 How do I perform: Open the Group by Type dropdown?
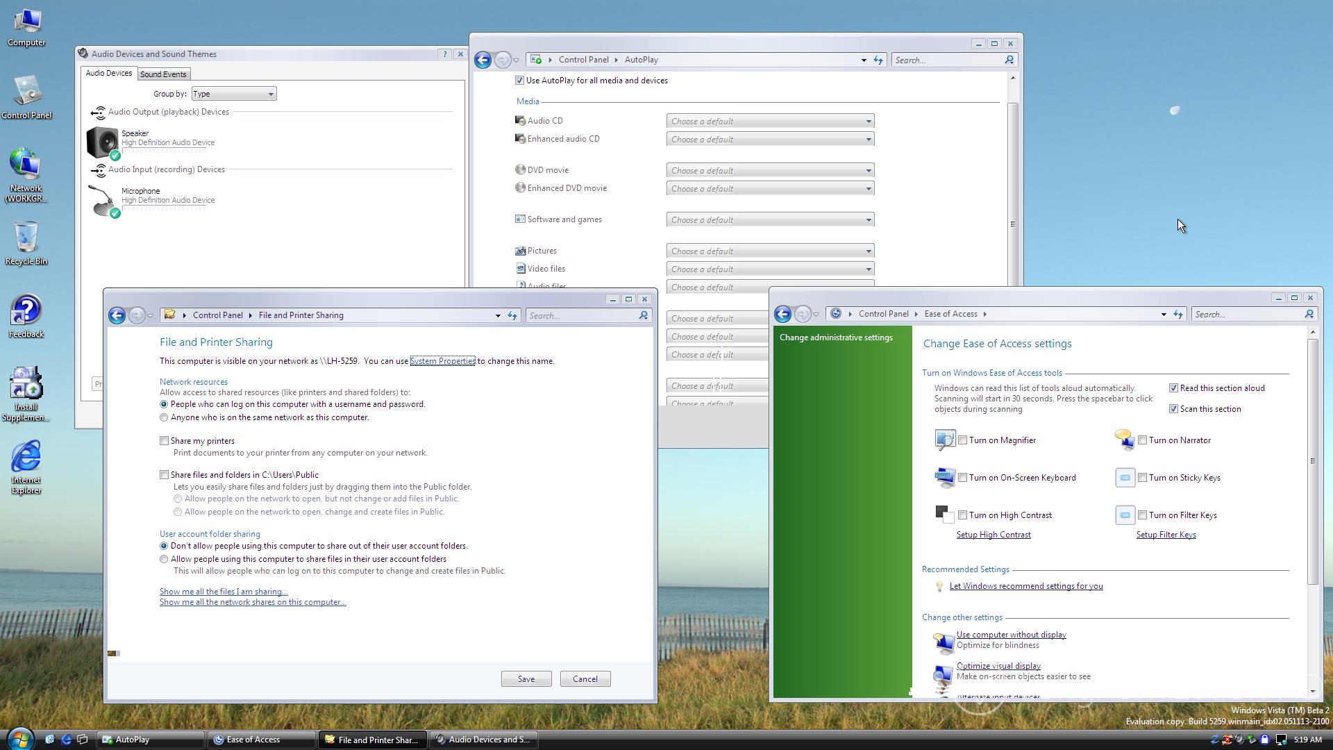233,94
